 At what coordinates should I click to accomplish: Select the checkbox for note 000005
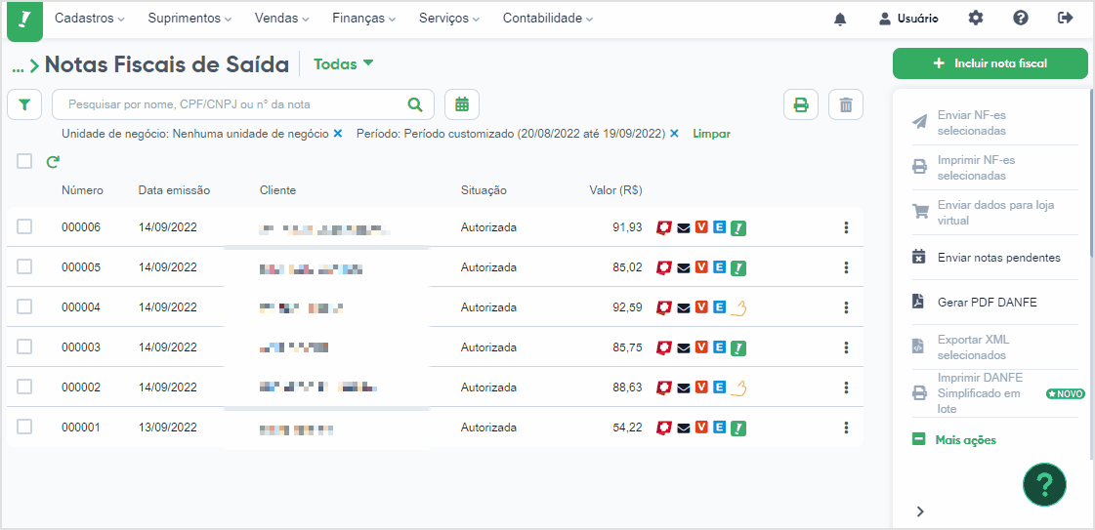24,265
